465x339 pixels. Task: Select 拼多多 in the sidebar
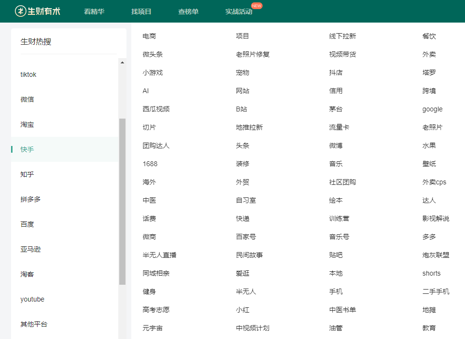click(31, 200)
